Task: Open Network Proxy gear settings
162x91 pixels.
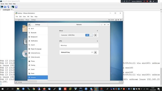Action: (95, 52)
